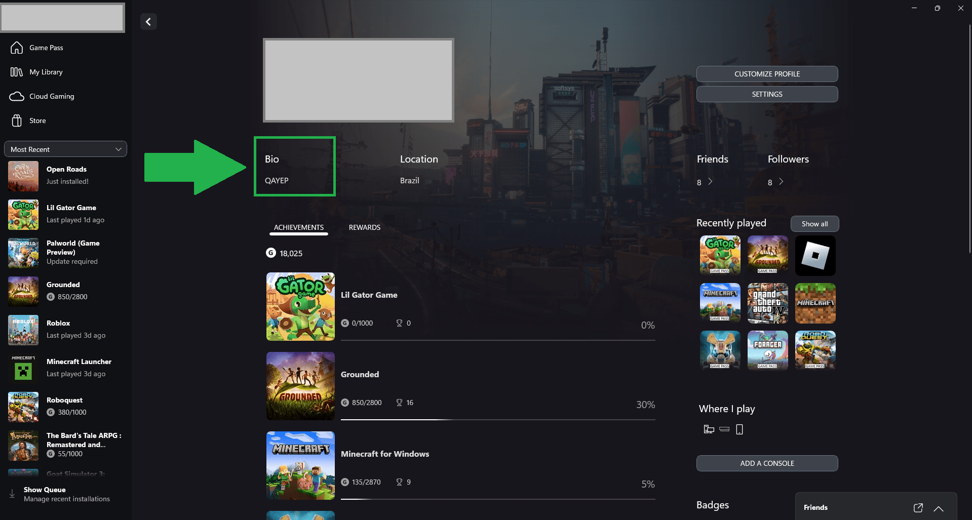Screen dimensions: 972x520
Task: Click Grounded title in achievements list
Action: pos(360,374)
